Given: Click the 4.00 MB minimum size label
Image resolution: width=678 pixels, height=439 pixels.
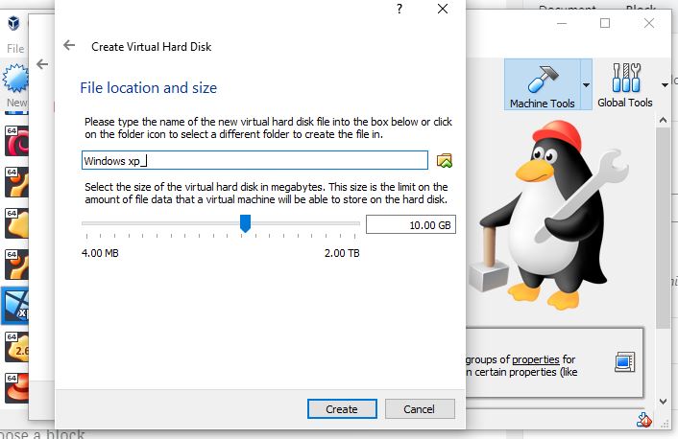Looking at the screenshot, I should click(x=100, y=253).
